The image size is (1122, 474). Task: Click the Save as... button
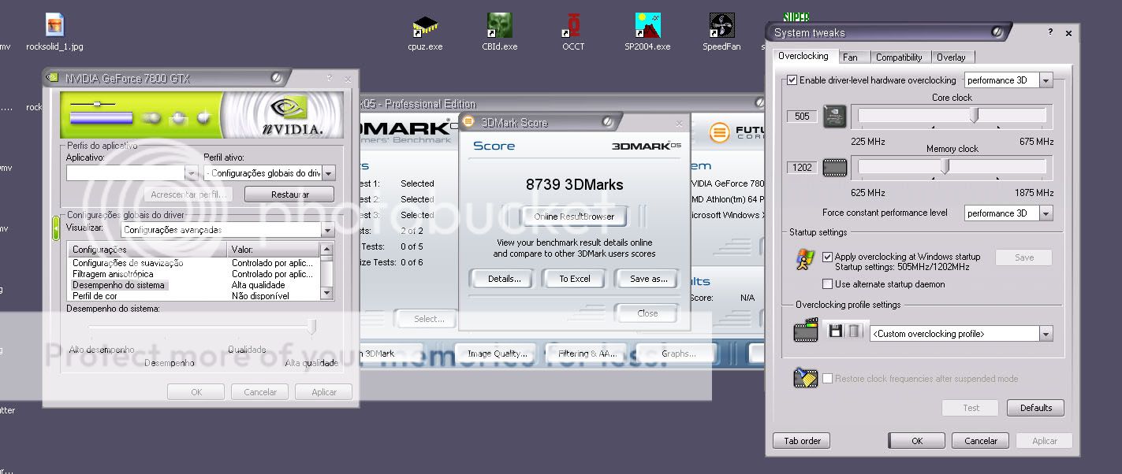648,279
